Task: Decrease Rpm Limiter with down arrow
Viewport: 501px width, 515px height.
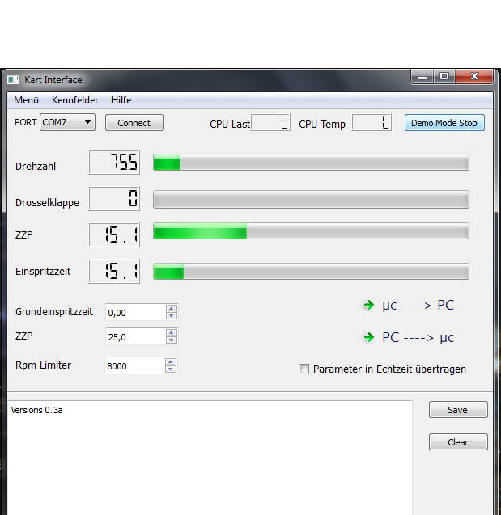Action: pos(171,369)
